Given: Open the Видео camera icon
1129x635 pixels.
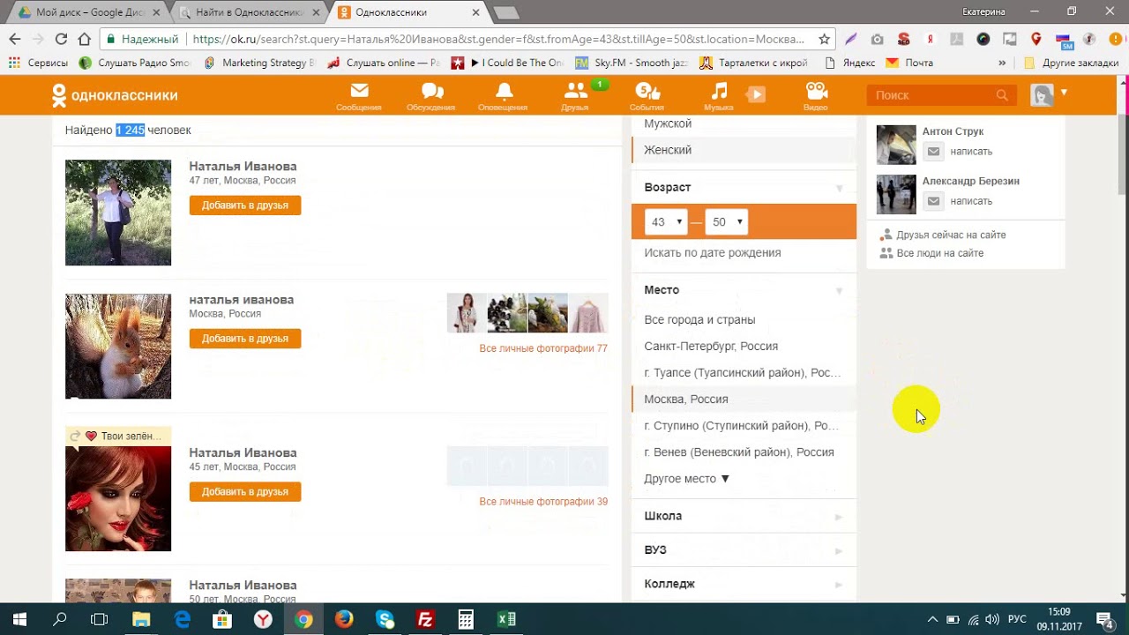Looking at the screenshot, I should 816,95.
